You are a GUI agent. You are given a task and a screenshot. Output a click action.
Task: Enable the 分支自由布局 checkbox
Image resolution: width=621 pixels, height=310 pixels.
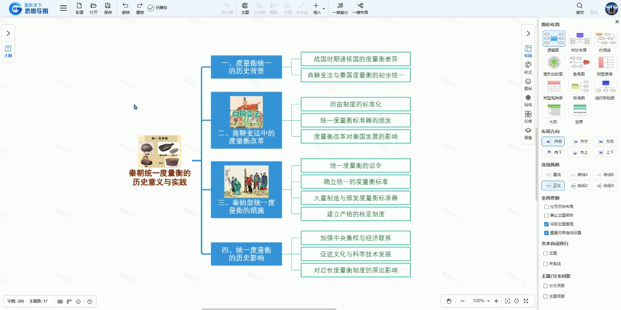pyautogui.click(x=546, y=207)
